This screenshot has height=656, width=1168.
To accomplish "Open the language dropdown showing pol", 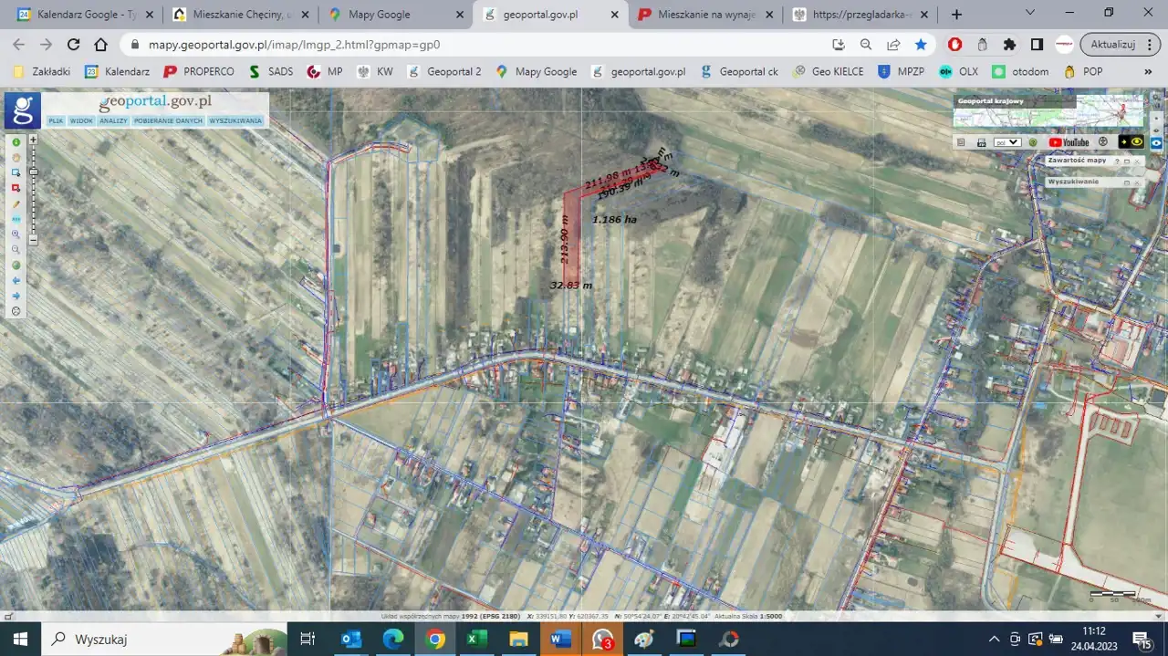I will tap(1007, 142).
